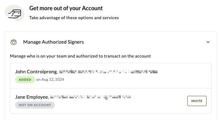Click the word Account in the top heading
This screenshot has height=120, width=221.
92,8
